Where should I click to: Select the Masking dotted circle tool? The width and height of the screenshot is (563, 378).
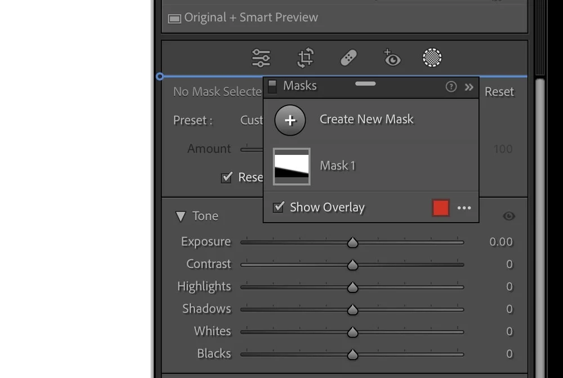click(432, 57)
